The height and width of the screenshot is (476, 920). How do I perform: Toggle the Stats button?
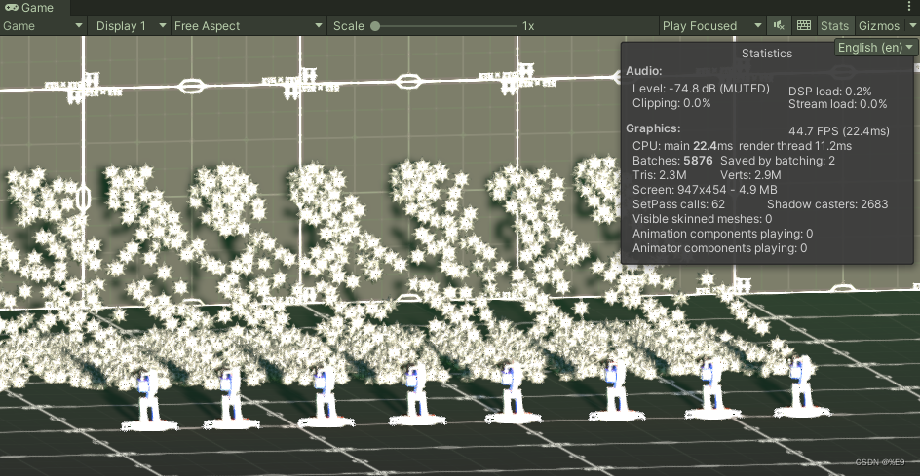pyautogui.click(x=835, y=25)
